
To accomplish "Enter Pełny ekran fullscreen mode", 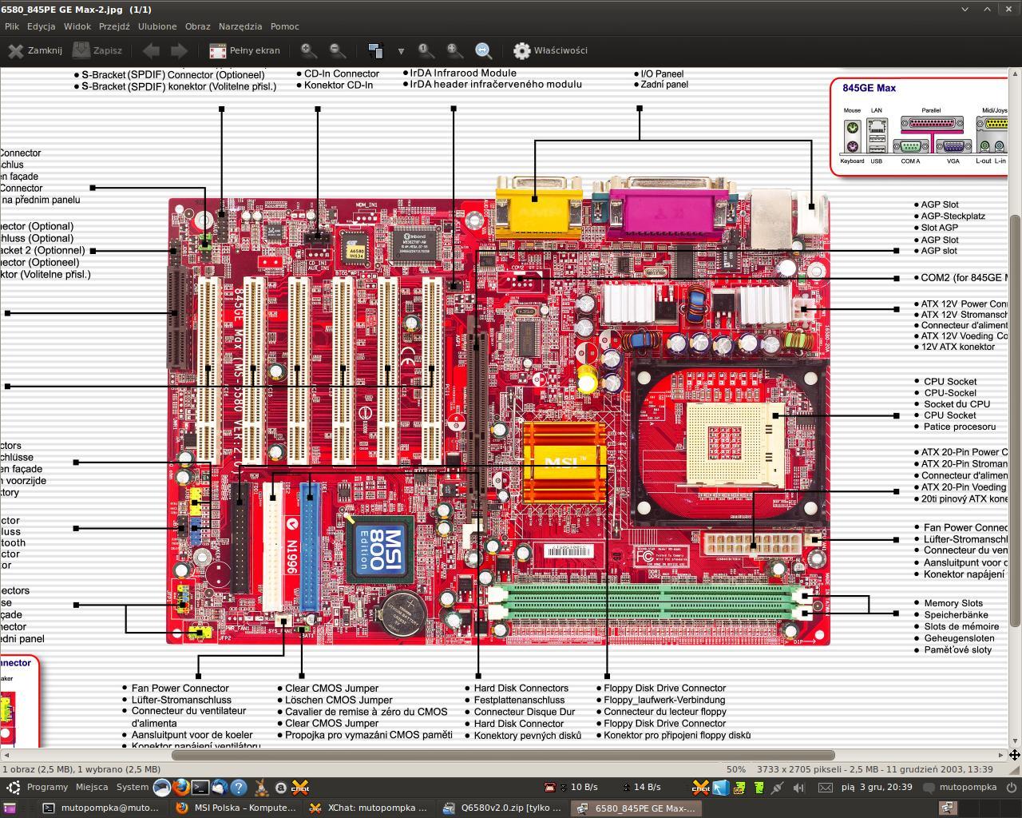I will [x=244, y=50].
